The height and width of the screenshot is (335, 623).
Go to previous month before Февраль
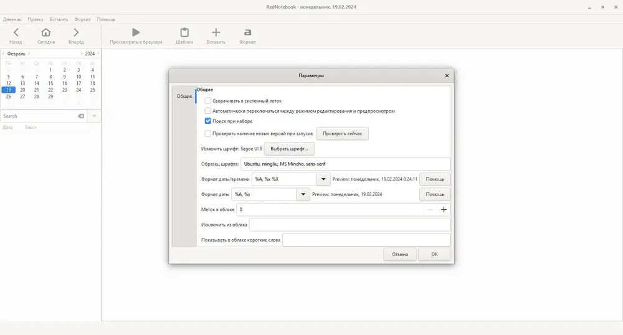click(x=3, y=54)
